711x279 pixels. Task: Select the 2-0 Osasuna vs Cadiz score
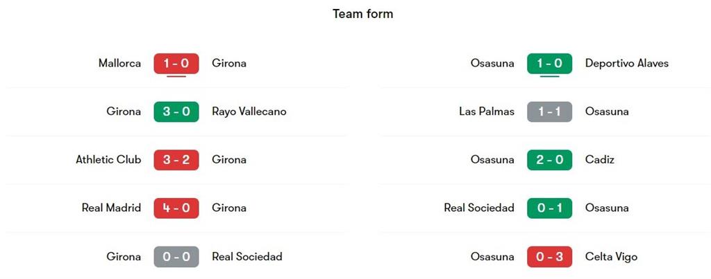click(x=549, y=160)
